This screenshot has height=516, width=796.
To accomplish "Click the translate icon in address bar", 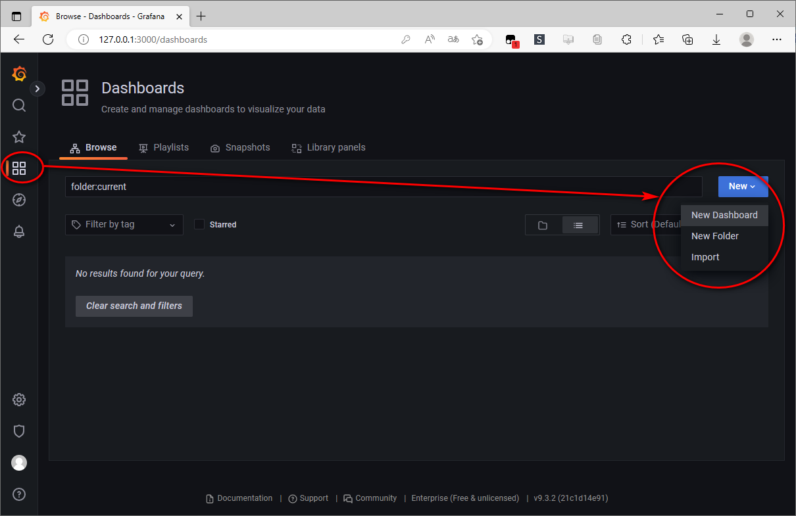I will [x=453, y=39].
